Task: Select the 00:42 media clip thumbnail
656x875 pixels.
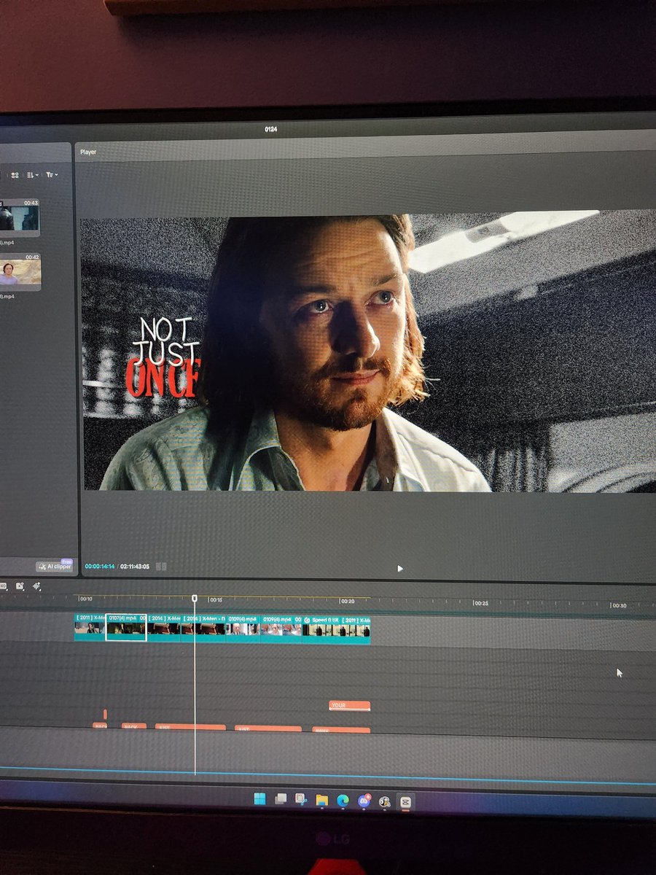Action: (x=20, y=271)
